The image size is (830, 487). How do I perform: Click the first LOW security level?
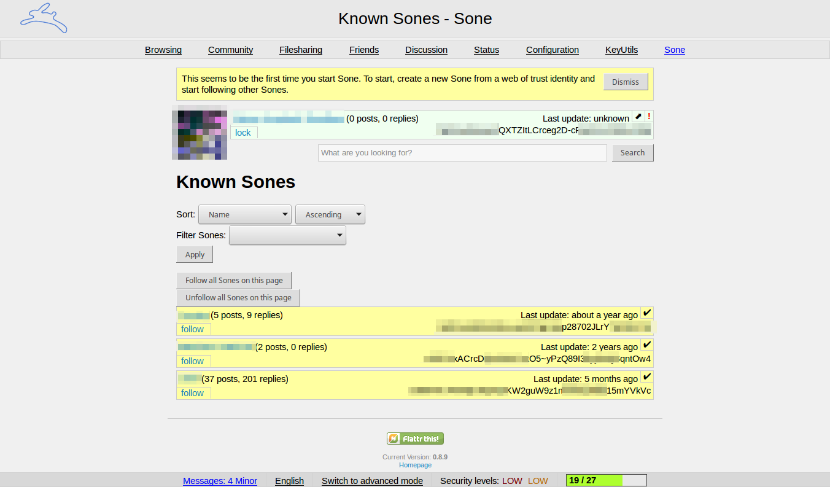(512, 481)
